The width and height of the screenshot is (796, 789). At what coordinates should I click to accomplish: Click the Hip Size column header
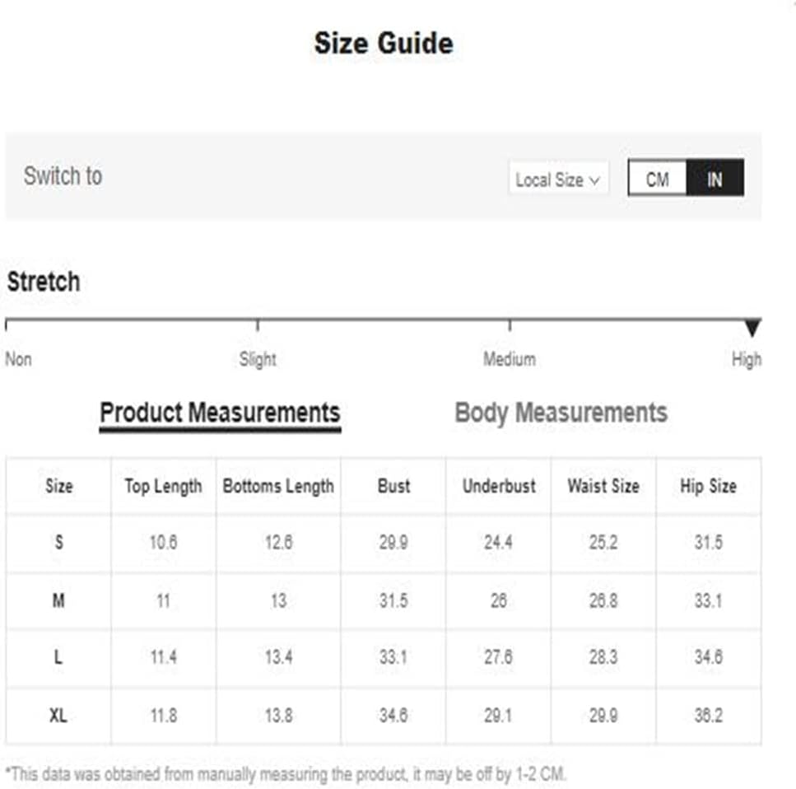click(x=708, y=486)
